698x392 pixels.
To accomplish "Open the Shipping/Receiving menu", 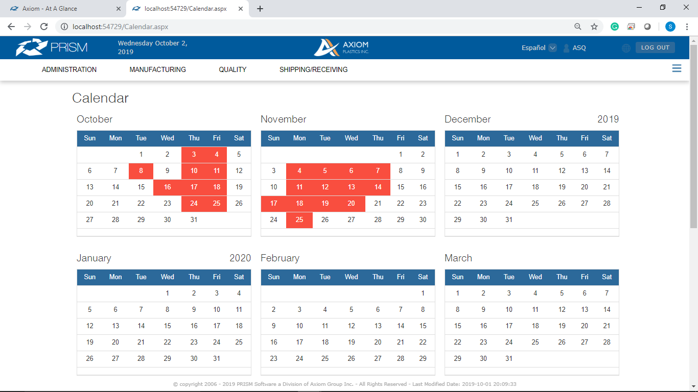I will [x=313, y=69].
